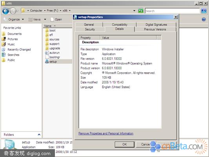Sort files by the Name column header
This screenshot has height=157, width=209.
click(x=57, y=26)
